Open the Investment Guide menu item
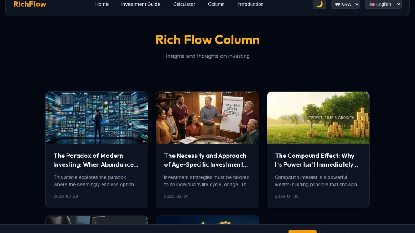The width and height of the screenshot is (415, 233). (141, 4)
